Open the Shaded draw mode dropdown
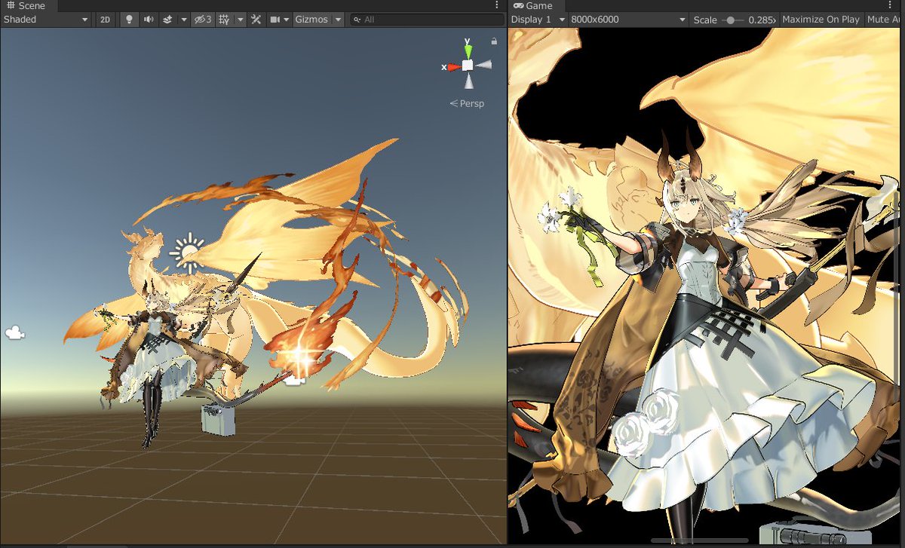The height and width of the screenshot is (548, 905). point(45,20)
